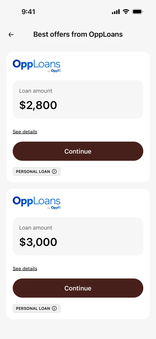Viewport: 156px width, 339px height.
Task: Tap the $3,000 loan amount box
Action: point(78,236)
